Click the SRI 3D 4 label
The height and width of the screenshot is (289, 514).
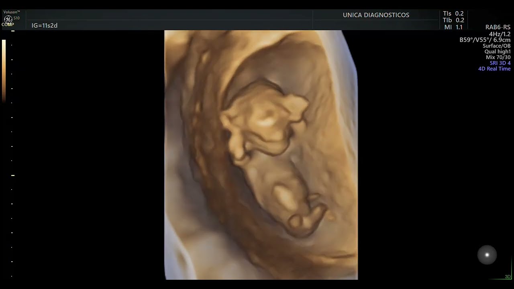click(500, 63)
